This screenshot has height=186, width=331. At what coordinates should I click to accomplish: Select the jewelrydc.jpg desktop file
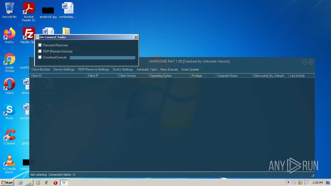(48, 12)
